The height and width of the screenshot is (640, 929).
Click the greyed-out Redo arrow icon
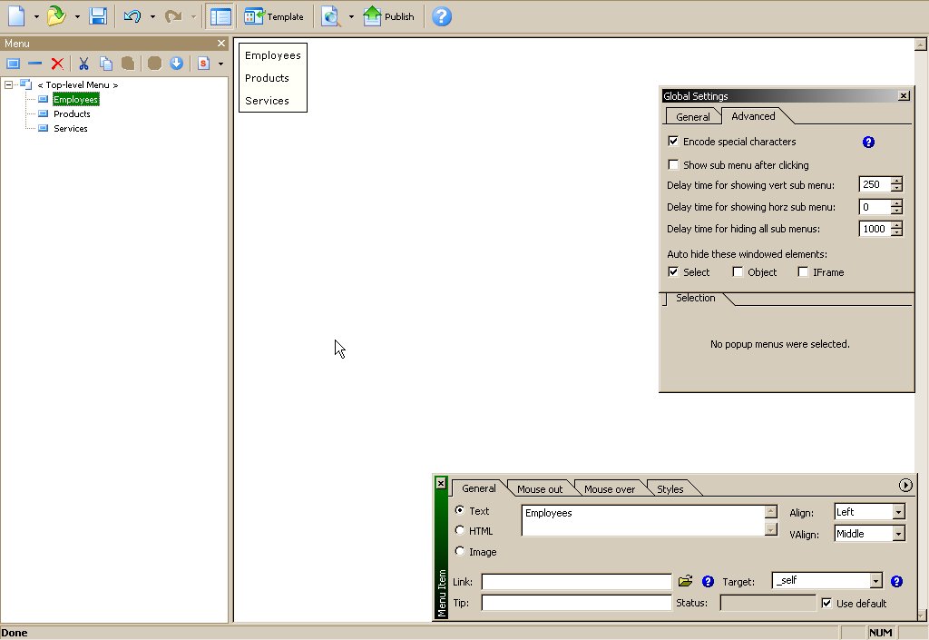[173, 16]
